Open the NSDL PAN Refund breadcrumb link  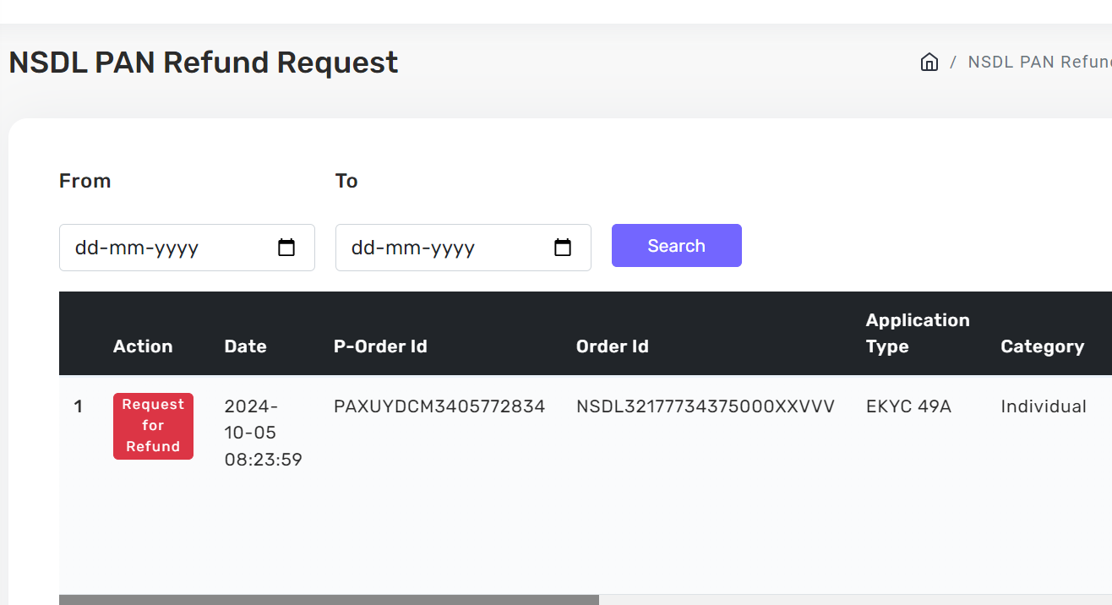(1039, 62)
